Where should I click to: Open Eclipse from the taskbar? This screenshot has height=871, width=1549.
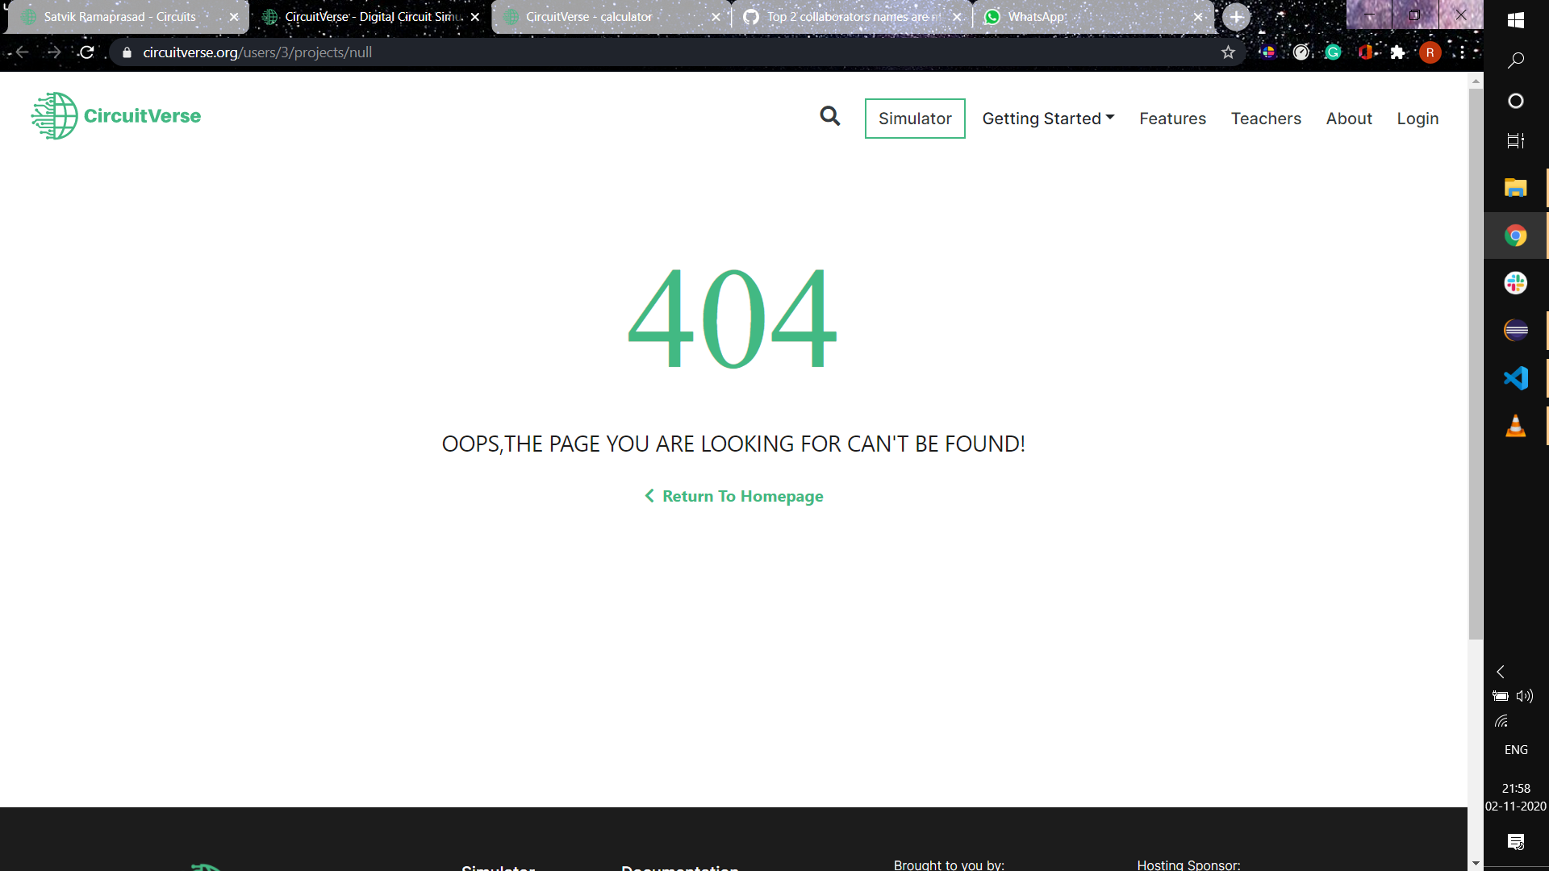pos(1516,331)
